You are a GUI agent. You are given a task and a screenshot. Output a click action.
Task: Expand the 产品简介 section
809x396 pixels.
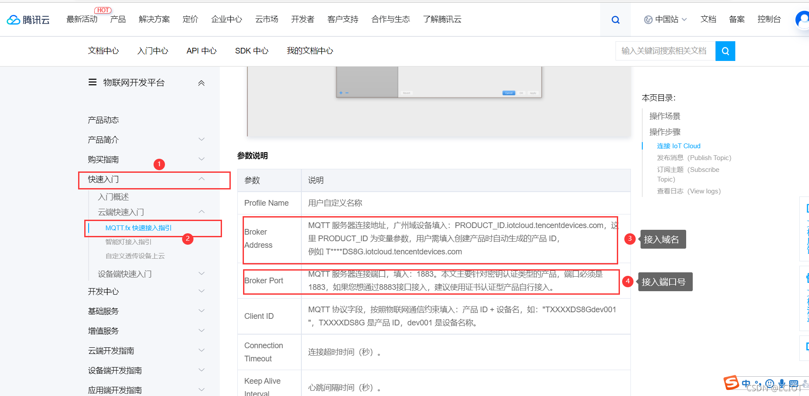(x=201, y=139)
